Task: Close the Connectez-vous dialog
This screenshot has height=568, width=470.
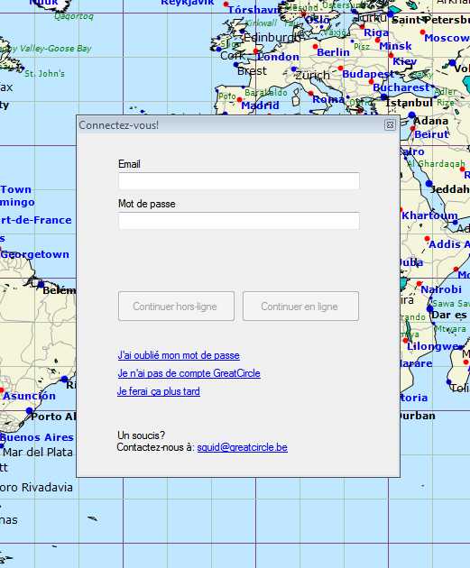Action: tap(390, 125)
